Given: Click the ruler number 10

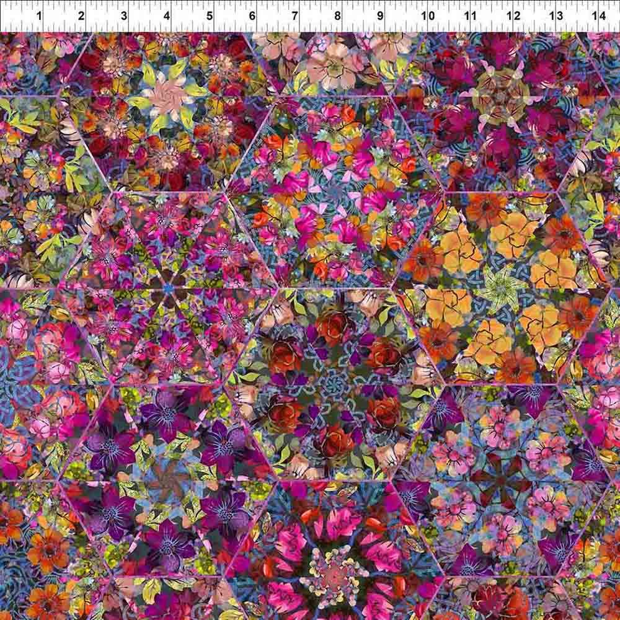Looking at the screenshot, I should [428, 16].
